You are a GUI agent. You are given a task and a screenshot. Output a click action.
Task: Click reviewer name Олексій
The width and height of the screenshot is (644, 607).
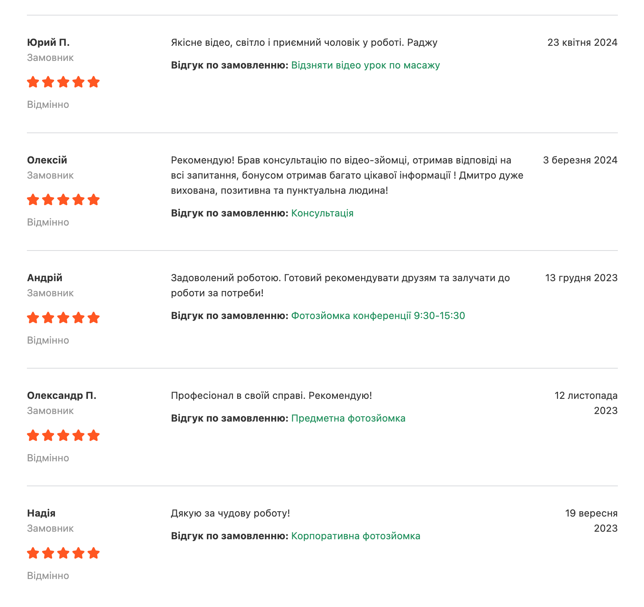point(47,160)
